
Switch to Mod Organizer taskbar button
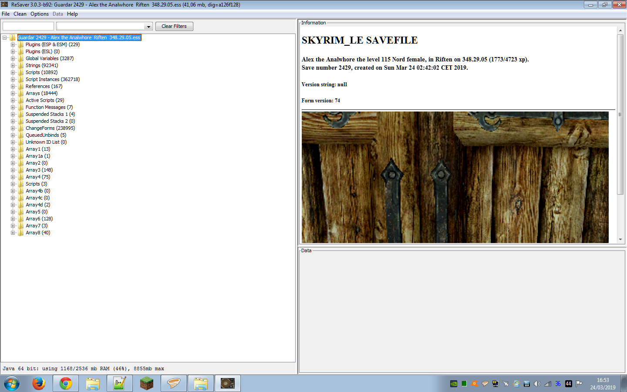tap(174, 384)
